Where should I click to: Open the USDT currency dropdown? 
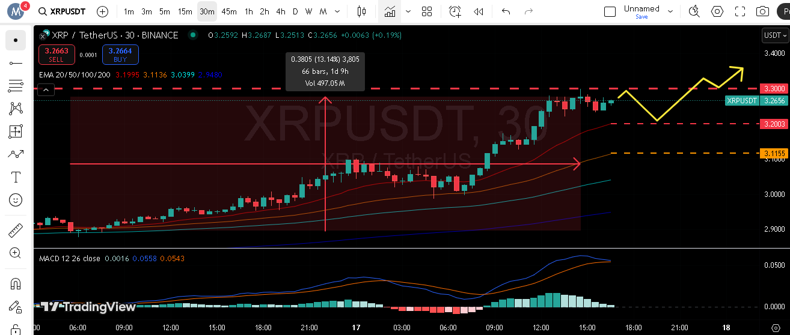pyautogui.click(x=774, y=35)
